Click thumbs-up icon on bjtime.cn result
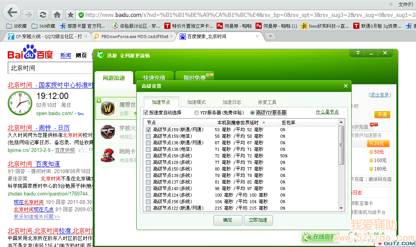The height and width of the screenshot is (247, 416). click(82, 150)
